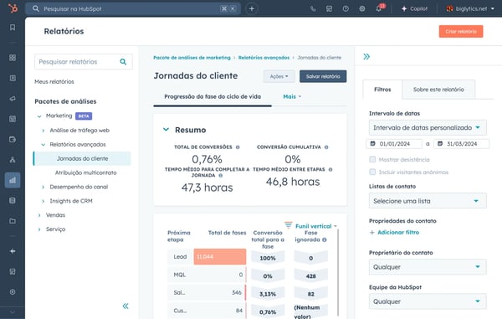
Task: Open the Intervalo de datas personalizado dropdown
Action: [428, 127]
